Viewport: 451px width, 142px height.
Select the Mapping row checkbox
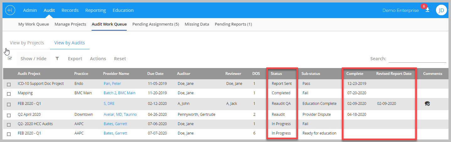tap(9, 94)
